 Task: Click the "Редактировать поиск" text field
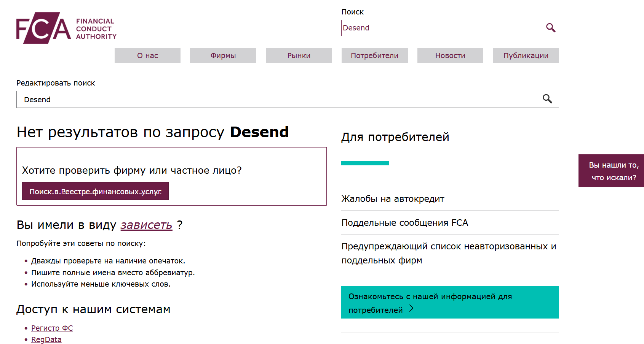tap(278, 100)
